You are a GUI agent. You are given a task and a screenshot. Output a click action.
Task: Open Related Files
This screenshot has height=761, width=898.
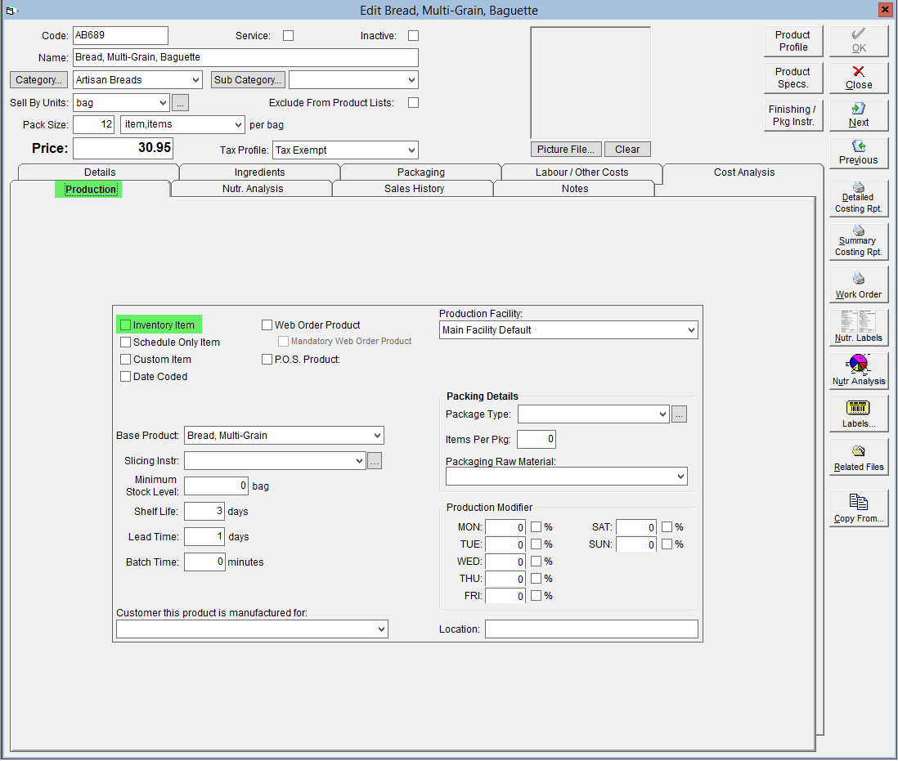(x=858, y=457)
